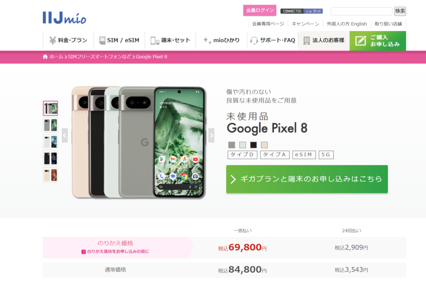426x284 pixels.
Task: Click ギガプランと端末のお申し込みはこちら button
Action: (307, 179)
